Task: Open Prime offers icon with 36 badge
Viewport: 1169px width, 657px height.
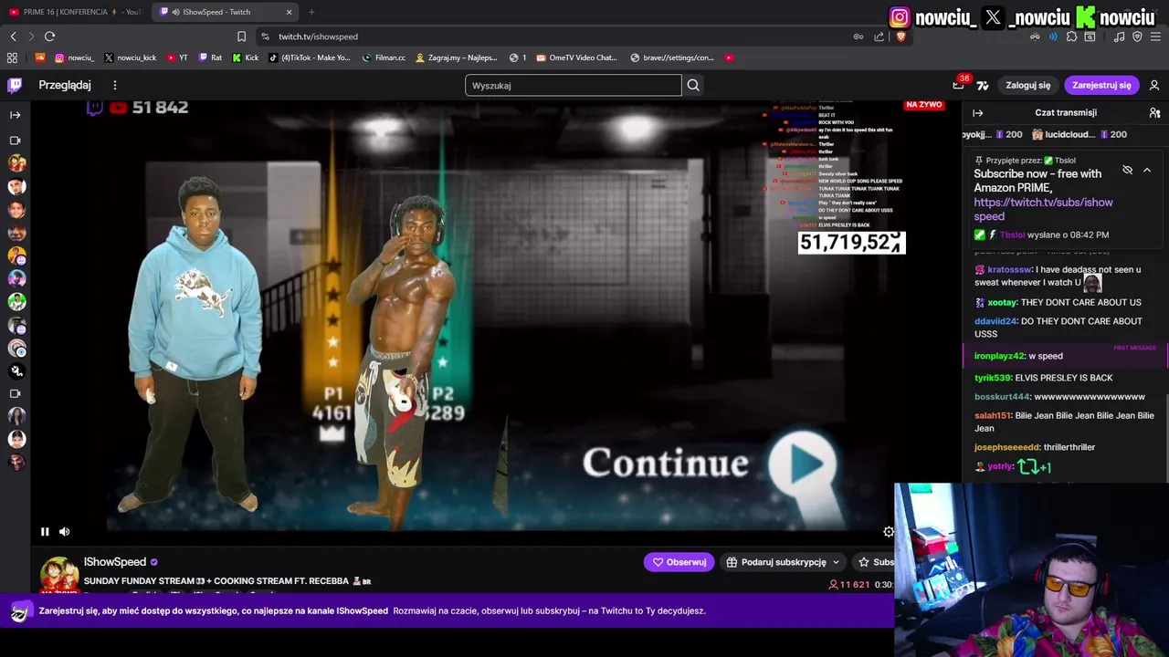Action: click(x=958, y=85)
